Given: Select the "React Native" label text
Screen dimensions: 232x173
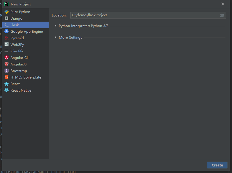Looking at the screenshot, I should (21, 90).
